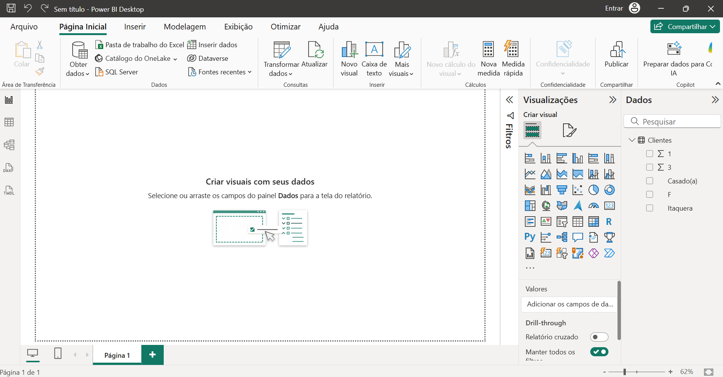
Task: Click Atualizar in Consultas group
Action: [x=314, y=55]
